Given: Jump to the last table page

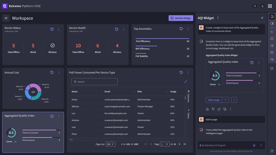Looking at the screenshot, I should pyautogui.click(x=185, y=144).
